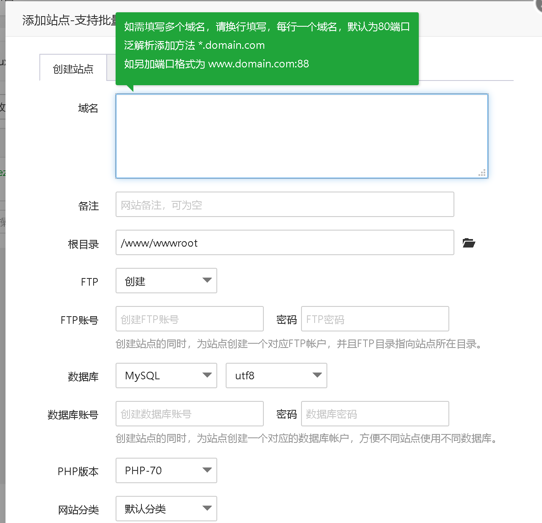Switch to the 创建站点 tab
The height and width of the screenshot is (523, 542).
pos(73,68)
